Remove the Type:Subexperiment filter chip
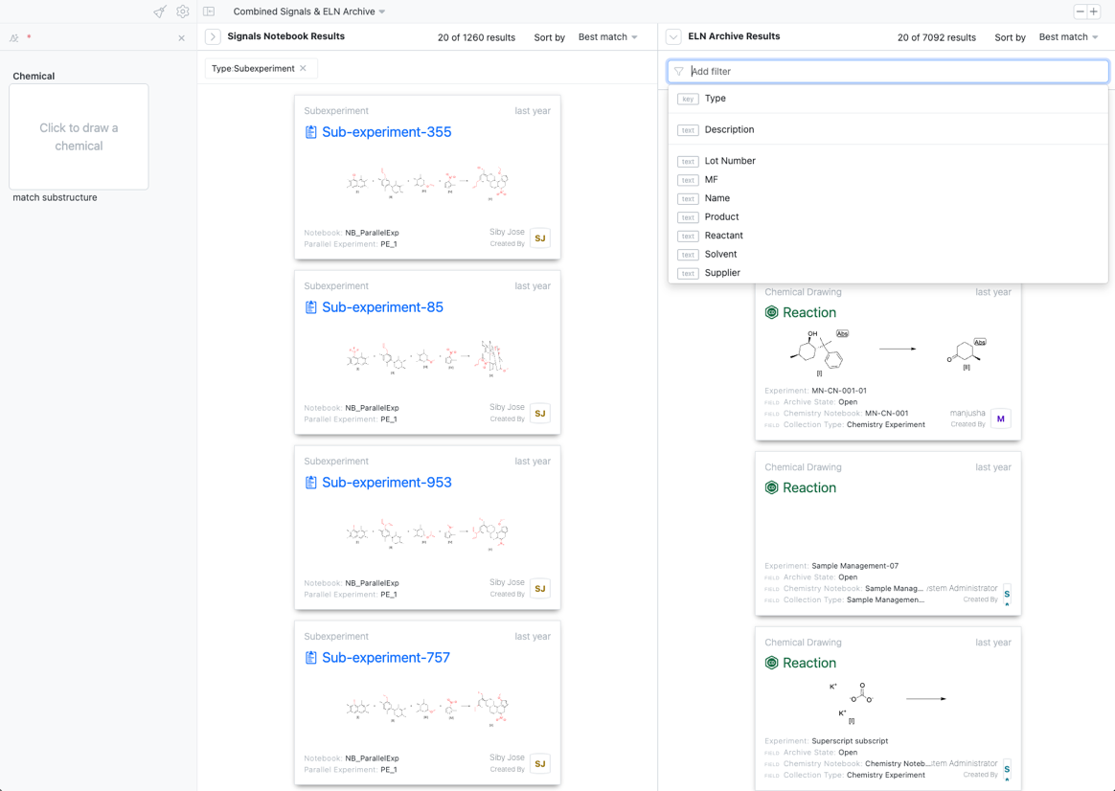This screenshot has height=791, width=1115. (x=303, y=68)
